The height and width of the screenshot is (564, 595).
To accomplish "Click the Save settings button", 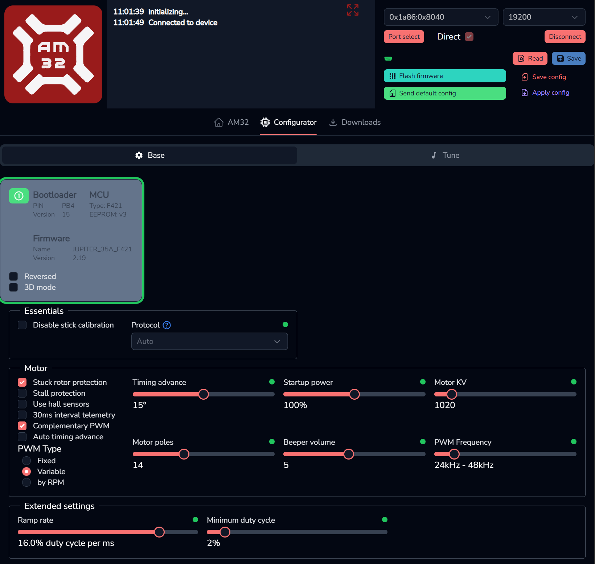I will pyautogui.click(x=569, y=58).
